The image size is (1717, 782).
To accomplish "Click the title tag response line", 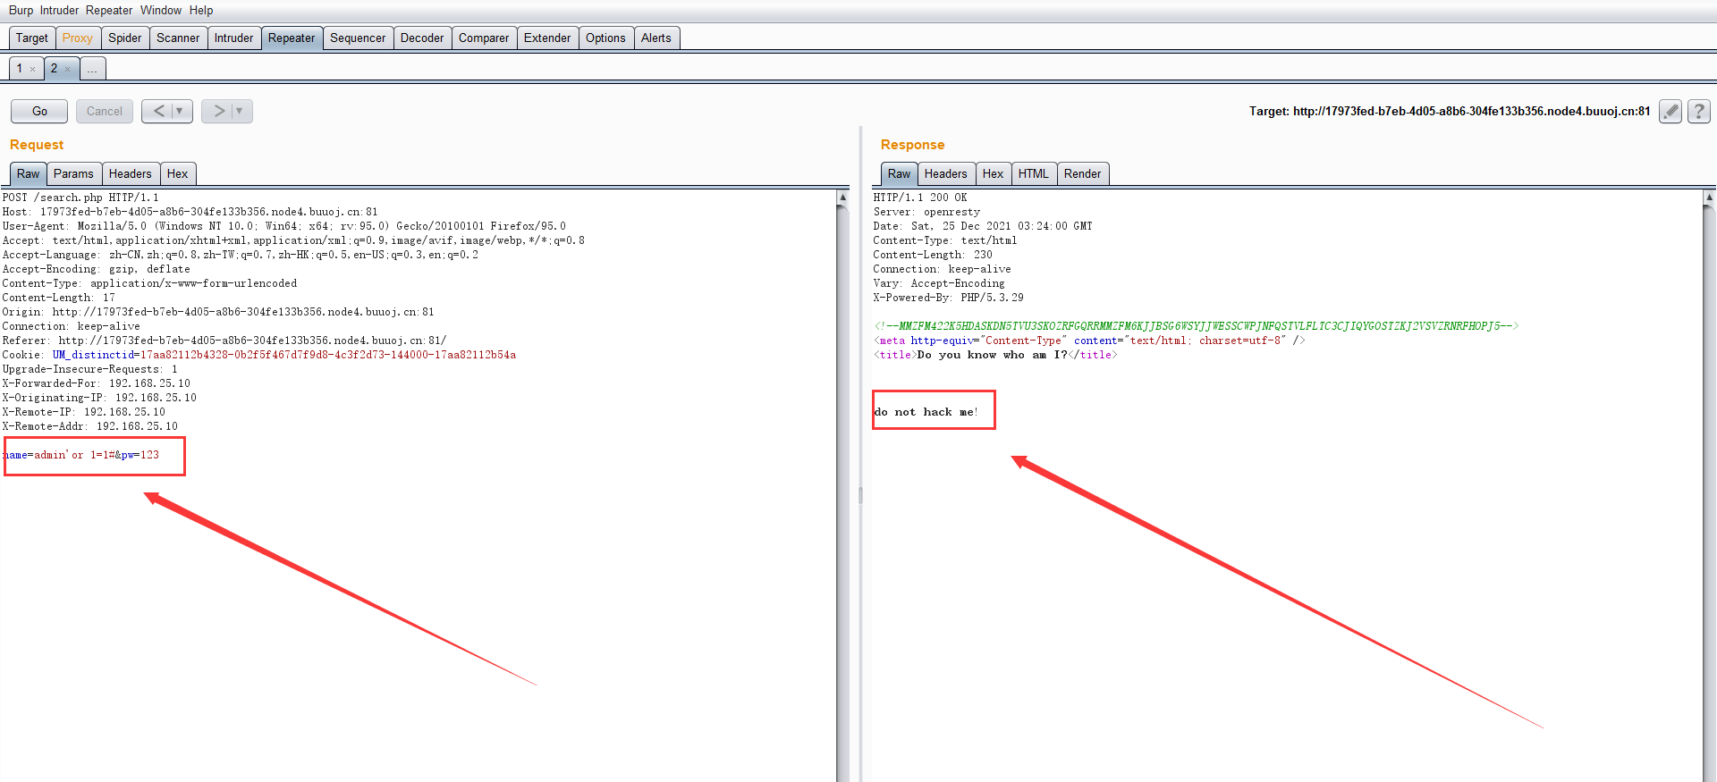I will pyautogui.click(x=995, y=355).
